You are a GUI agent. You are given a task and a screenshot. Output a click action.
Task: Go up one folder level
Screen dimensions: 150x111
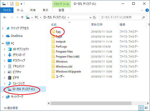(22, 18)
